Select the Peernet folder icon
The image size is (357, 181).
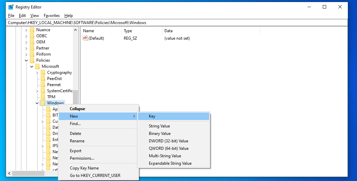coord(43,85)
